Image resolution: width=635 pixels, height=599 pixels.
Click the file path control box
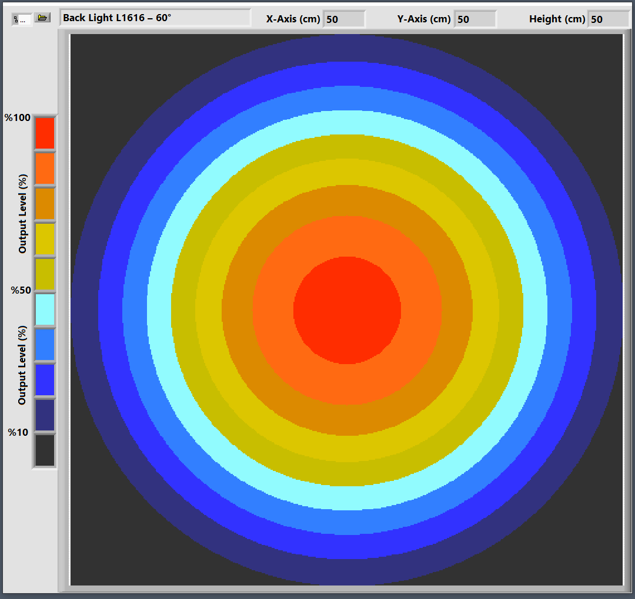point(22,19)
